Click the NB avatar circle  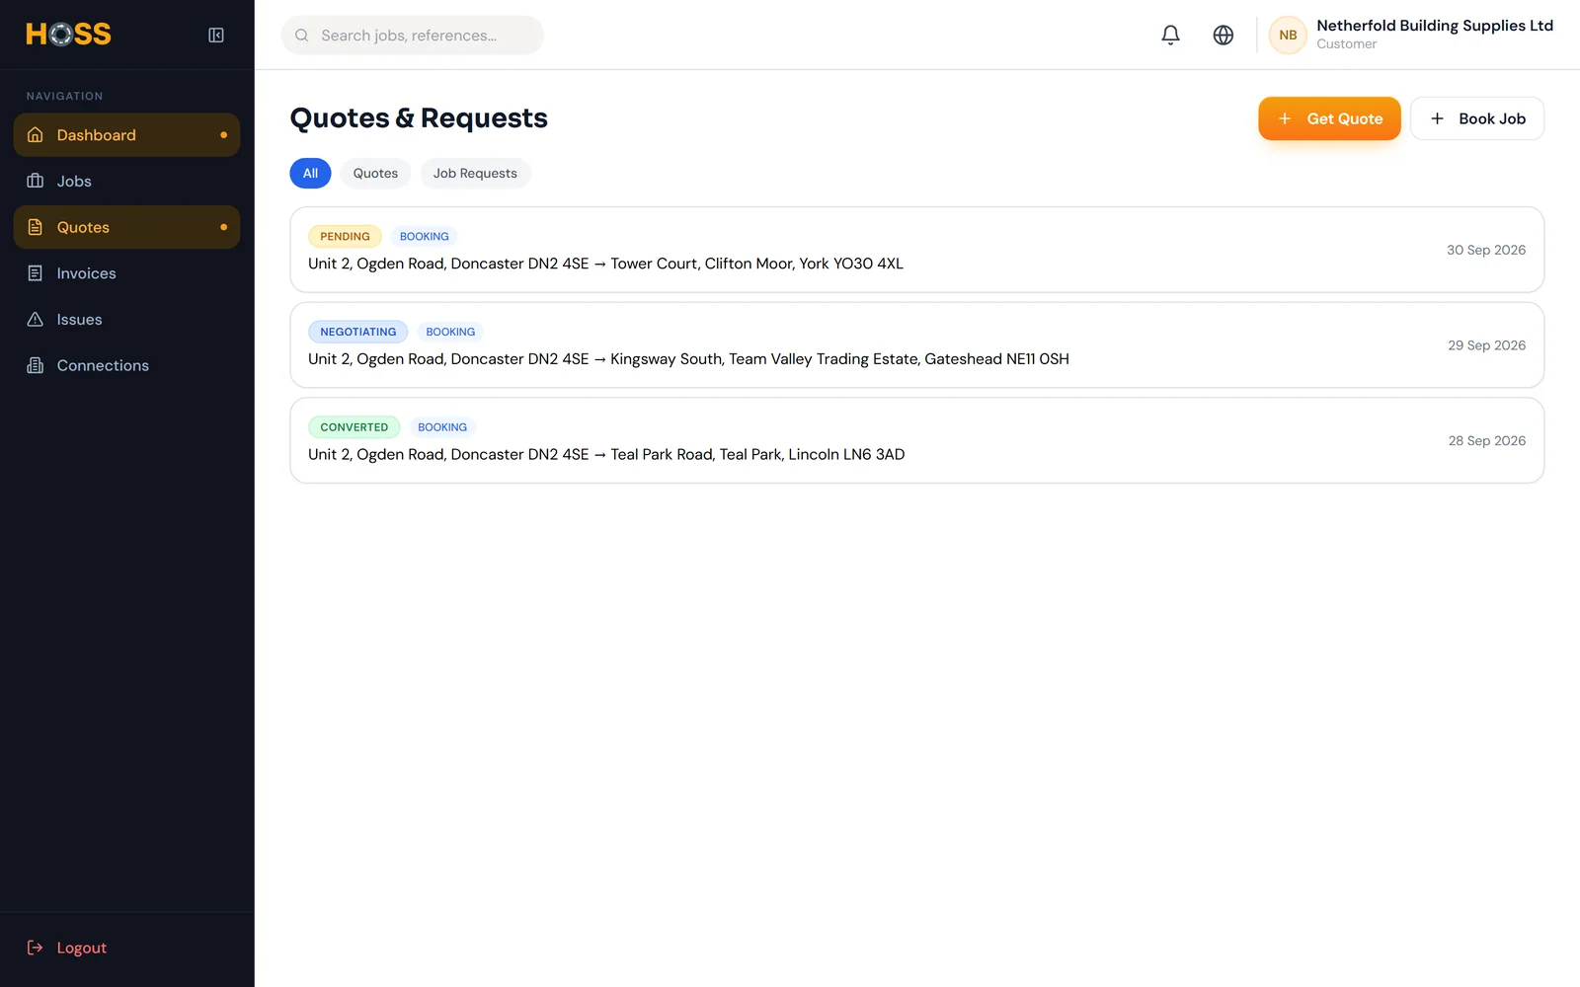1288,36
